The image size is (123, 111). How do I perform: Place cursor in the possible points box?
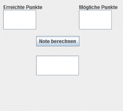click(x=95, y=20)
